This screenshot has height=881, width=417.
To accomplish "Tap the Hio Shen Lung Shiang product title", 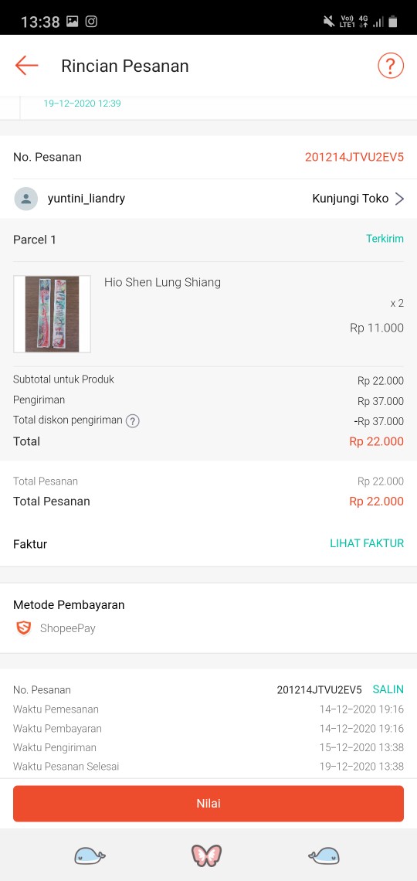I will click(162, 282).
